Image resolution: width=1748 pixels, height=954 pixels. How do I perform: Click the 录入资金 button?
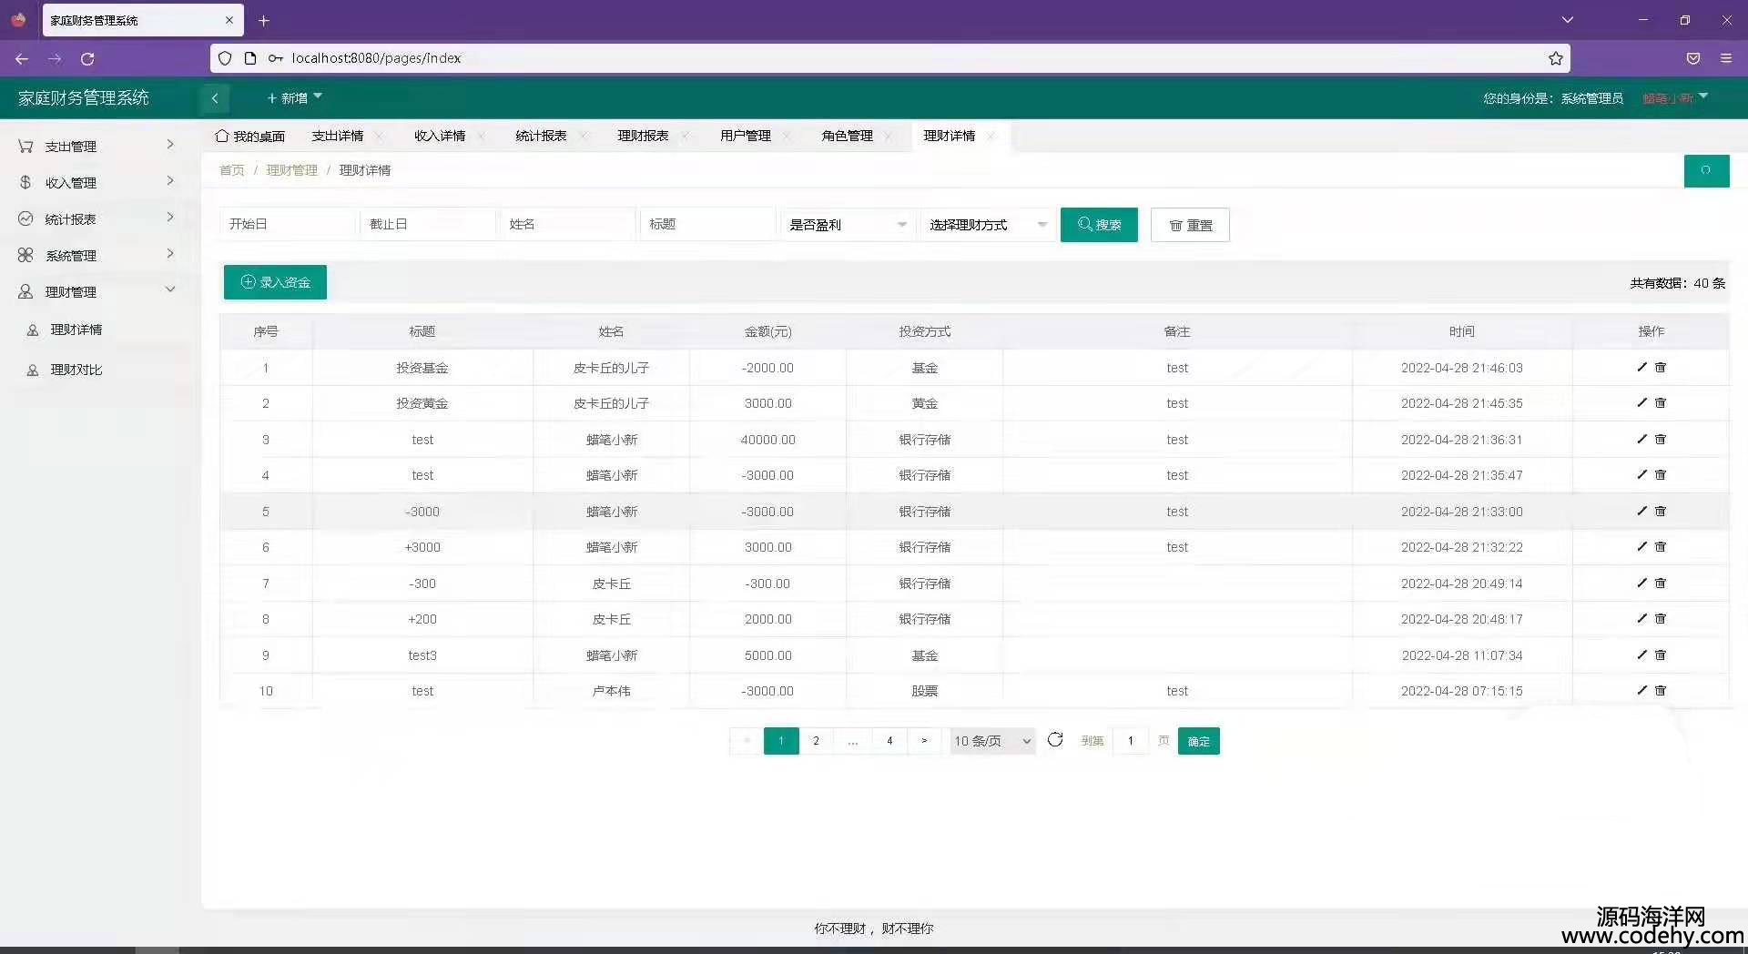[x=275, y=282]
